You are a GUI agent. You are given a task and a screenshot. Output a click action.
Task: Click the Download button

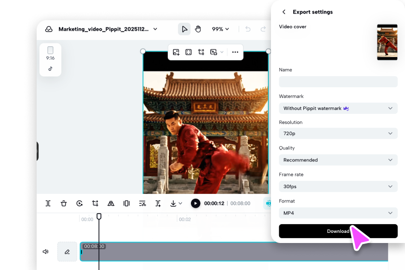pyautogui.click(x=338, y=231)
